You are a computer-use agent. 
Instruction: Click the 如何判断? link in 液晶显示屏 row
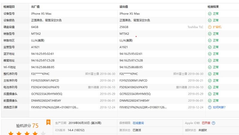point(219,107)
